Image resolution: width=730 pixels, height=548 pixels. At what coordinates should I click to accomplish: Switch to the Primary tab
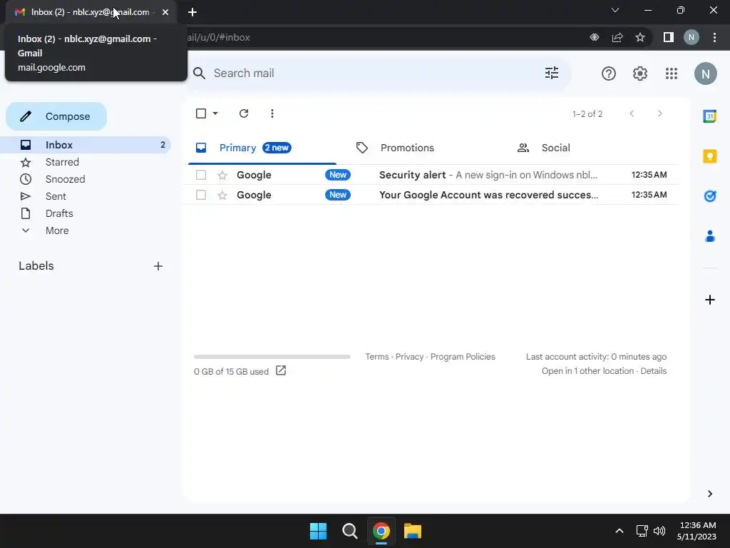tap(262, 148)
